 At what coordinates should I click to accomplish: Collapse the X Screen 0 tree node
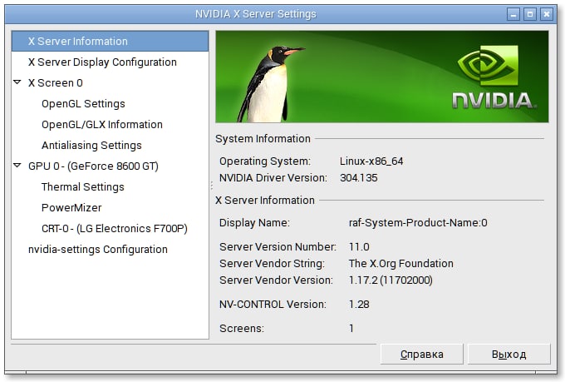pos(17,82)
